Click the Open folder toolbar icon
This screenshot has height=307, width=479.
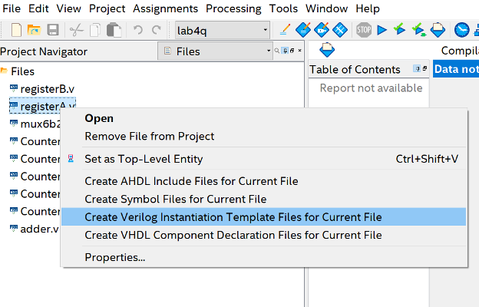(x=35, y=30)
